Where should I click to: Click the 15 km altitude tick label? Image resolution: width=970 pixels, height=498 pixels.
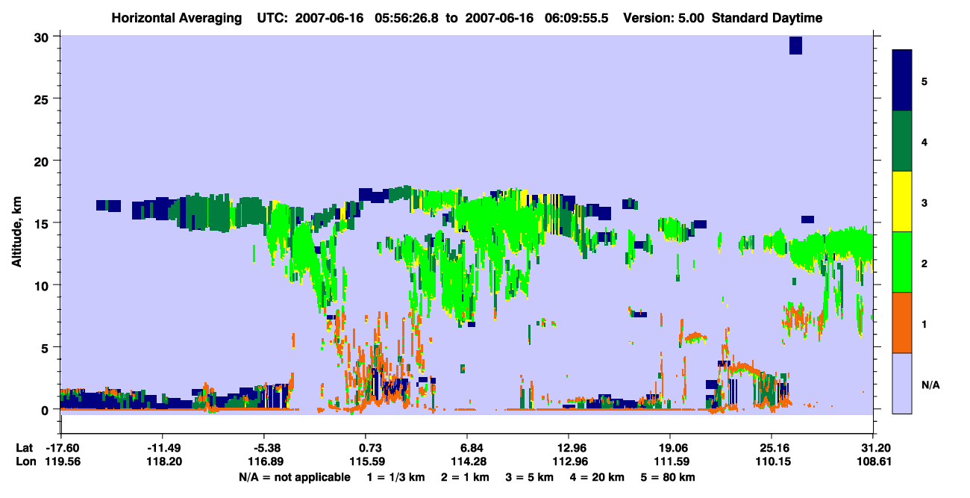44,223
